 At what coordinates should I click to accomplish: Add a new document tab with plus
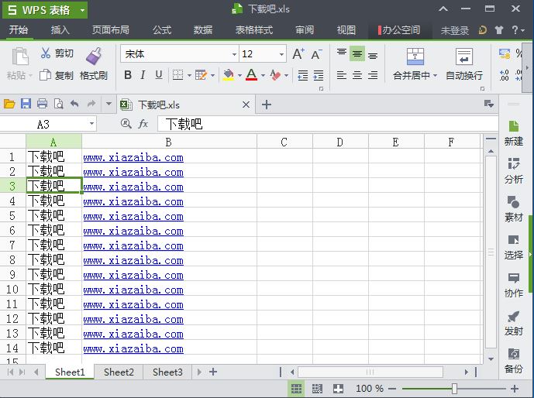267,105
